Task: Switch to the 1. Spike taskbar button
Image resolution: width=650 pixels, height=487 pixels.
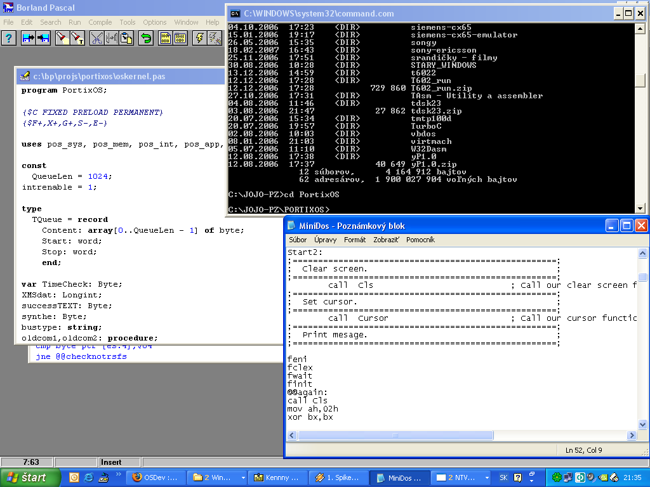Action: click(x=339, y=477)
